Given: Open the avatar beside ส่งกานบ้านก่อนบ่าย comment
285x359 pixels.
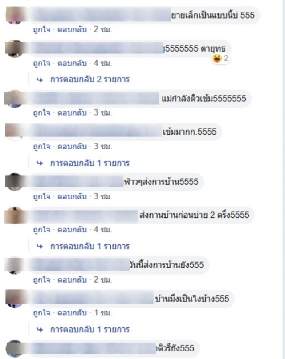Looking at the screenshot, I should [14, 215].
